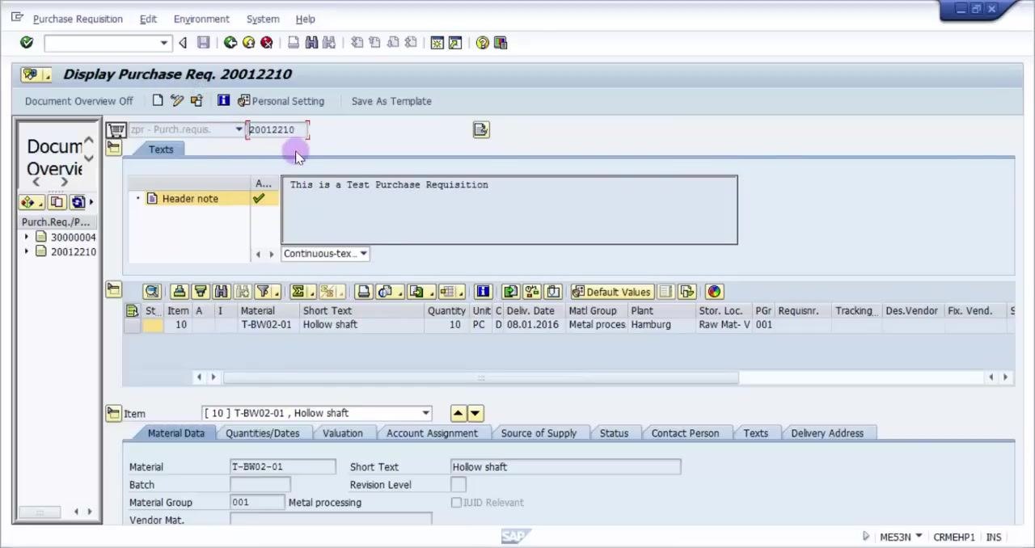Click the Find binoculars icon in the system toolbar
Image resolution: width=1035 pixels, height=548 pixels.
pos(311,43)
